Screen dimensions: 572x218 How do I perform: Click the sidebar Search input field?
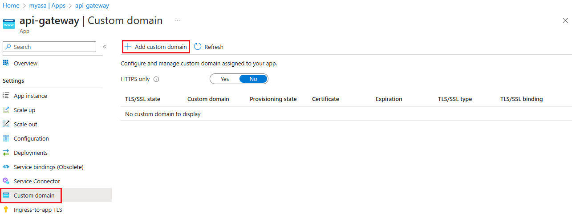pos(49,47)
